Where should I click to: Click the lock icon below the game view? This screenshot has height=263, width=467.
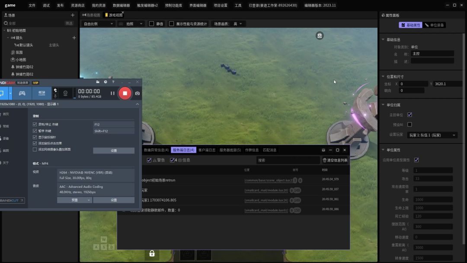(x=152, y=253)
